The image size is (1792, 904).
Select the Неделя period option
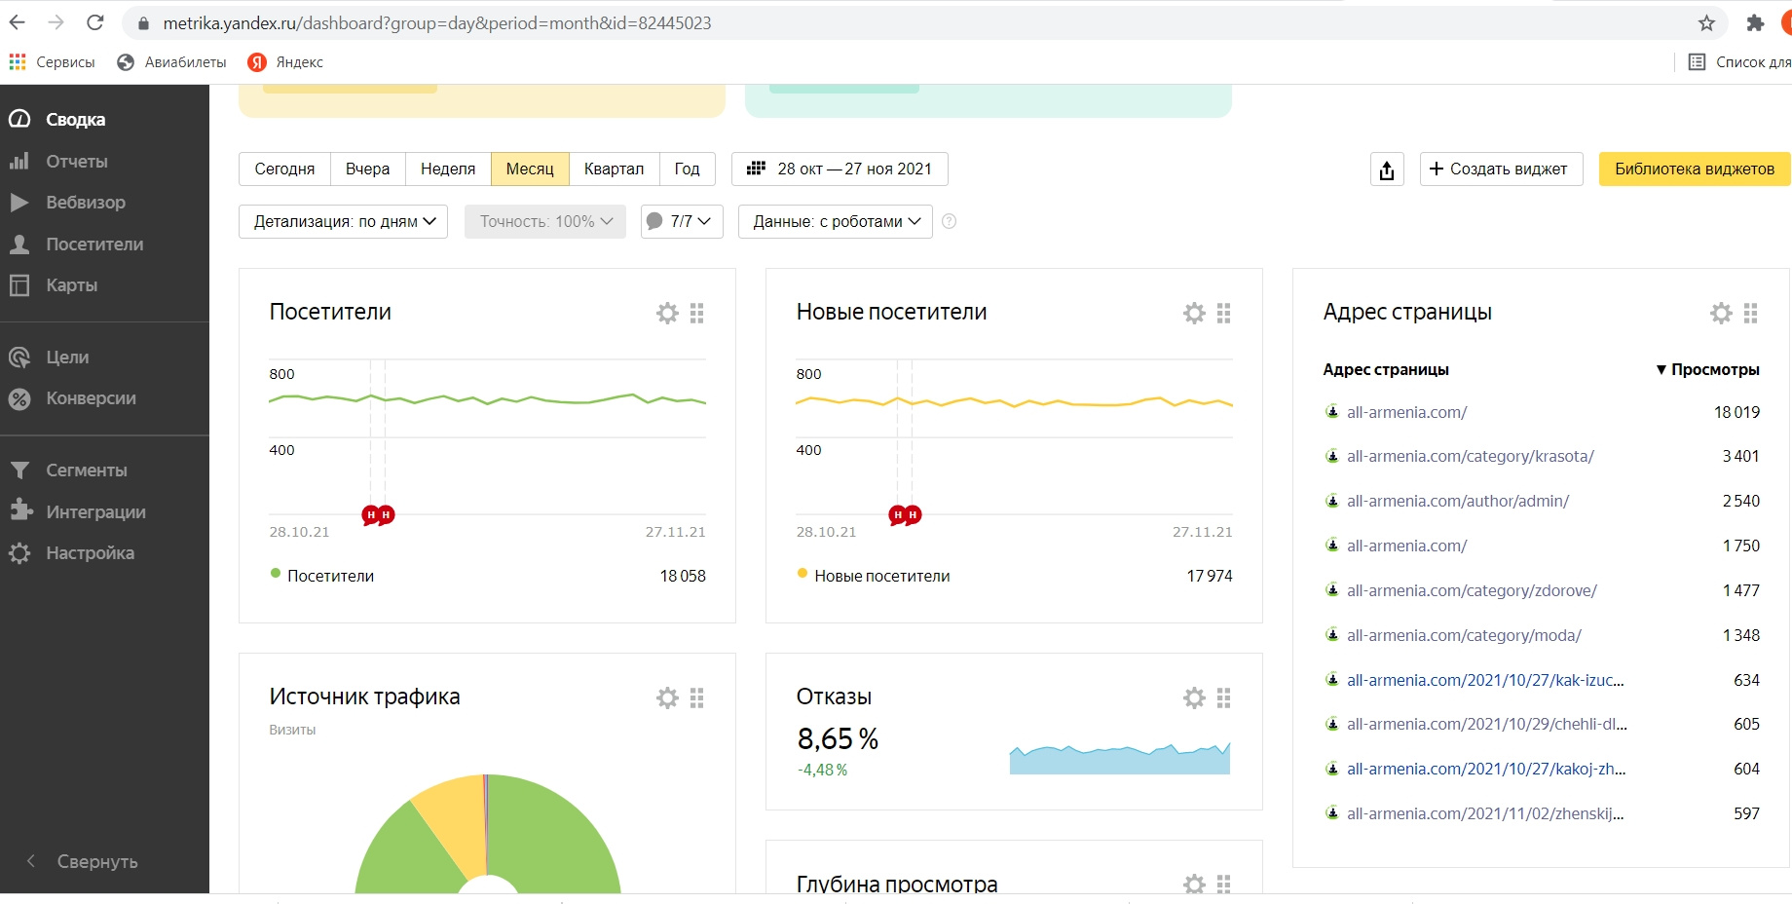point(448,169)
